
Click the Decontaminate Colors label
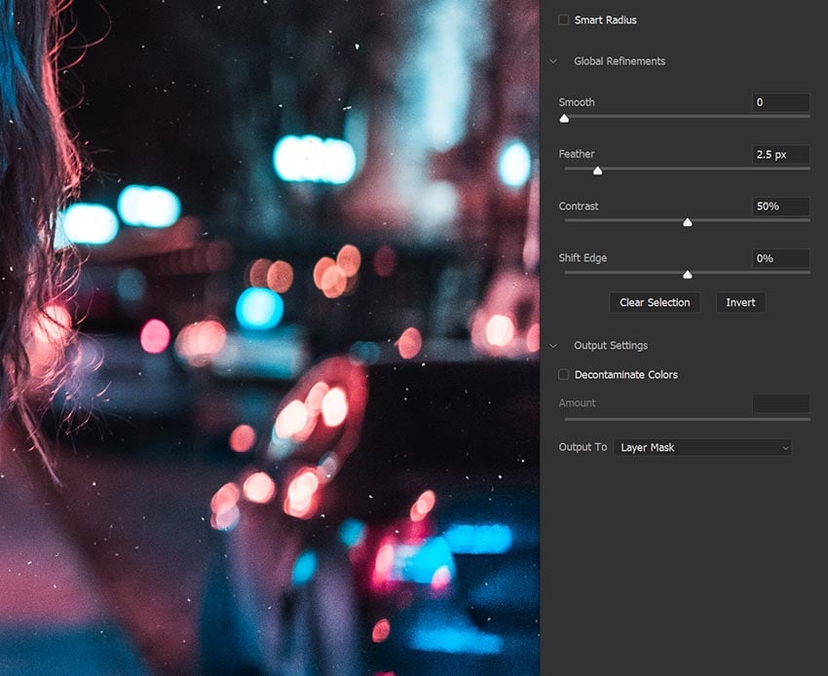click(625, 374)
